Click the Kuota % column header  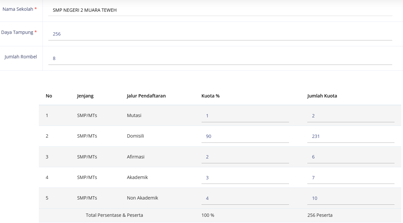pyautogui.click(x=210, y=96)
